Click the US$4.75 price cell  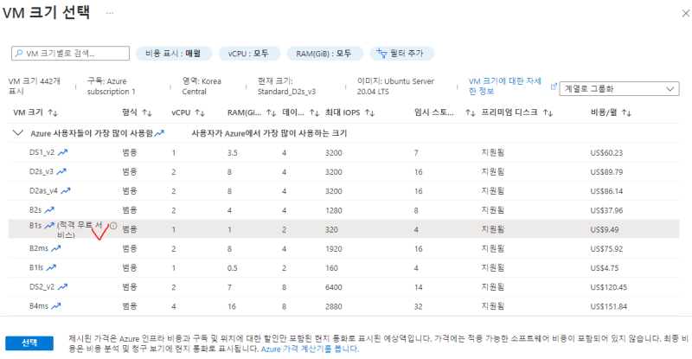pyautogui.click(x=605, y=268)
